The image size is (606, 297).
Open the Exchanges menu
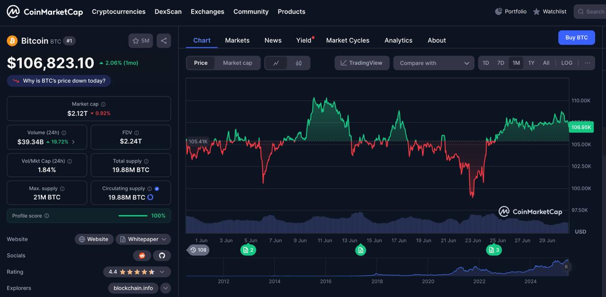[207, 11]
